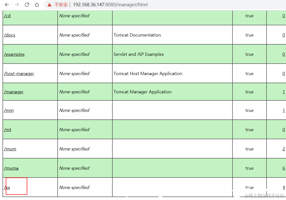Open sessions count link for /mum

(284, 149)
